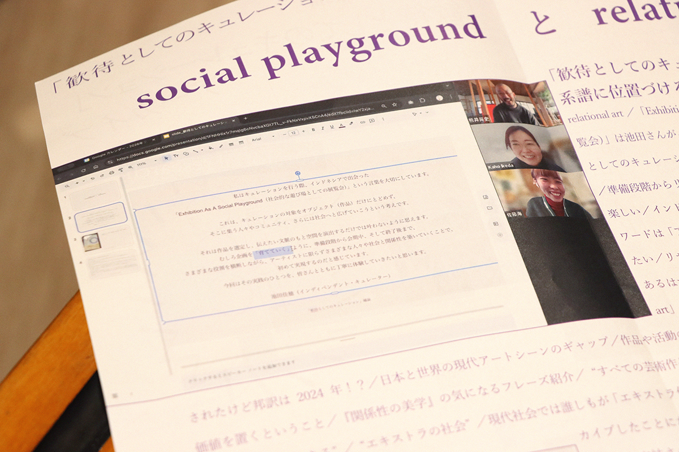Reload the browser page
This screenshot has height=452, width=679.
(83, 170)
